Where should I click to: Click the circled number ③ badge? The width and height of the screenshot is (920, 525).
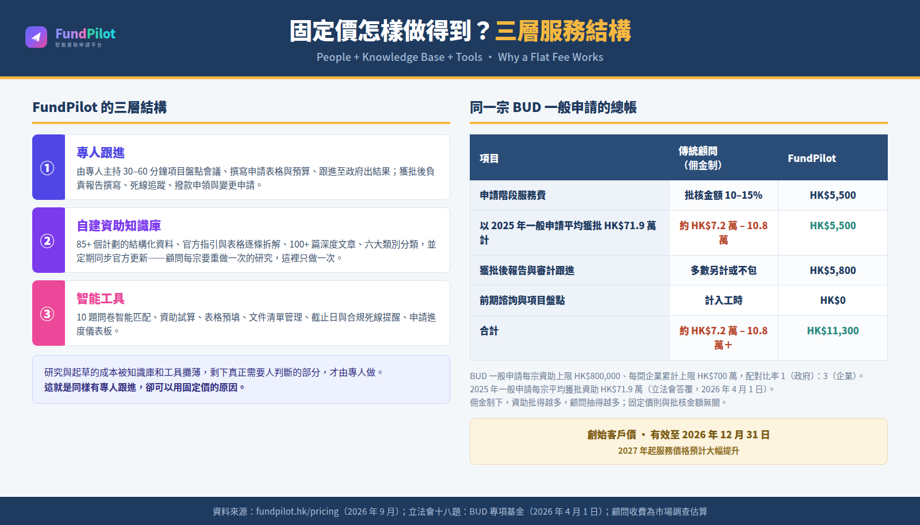pos(47,314)
